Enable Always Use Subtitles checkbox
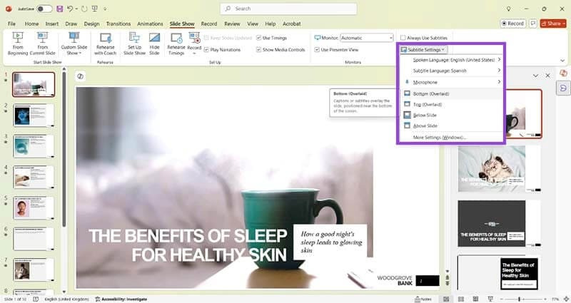 (403, 37)
